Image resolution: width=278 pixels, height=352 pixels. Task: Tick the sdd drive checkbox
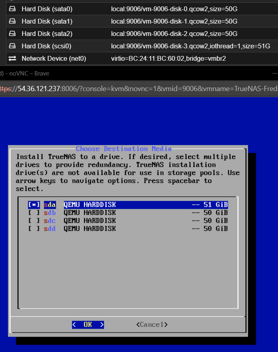click(34, 229)
